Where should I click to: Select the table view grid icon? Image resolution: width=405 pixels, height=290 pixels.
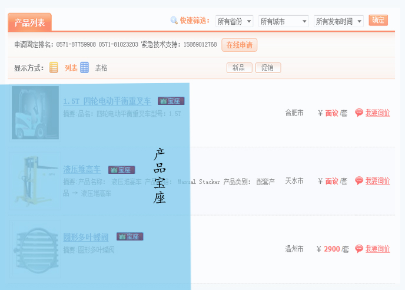(85, 68)
